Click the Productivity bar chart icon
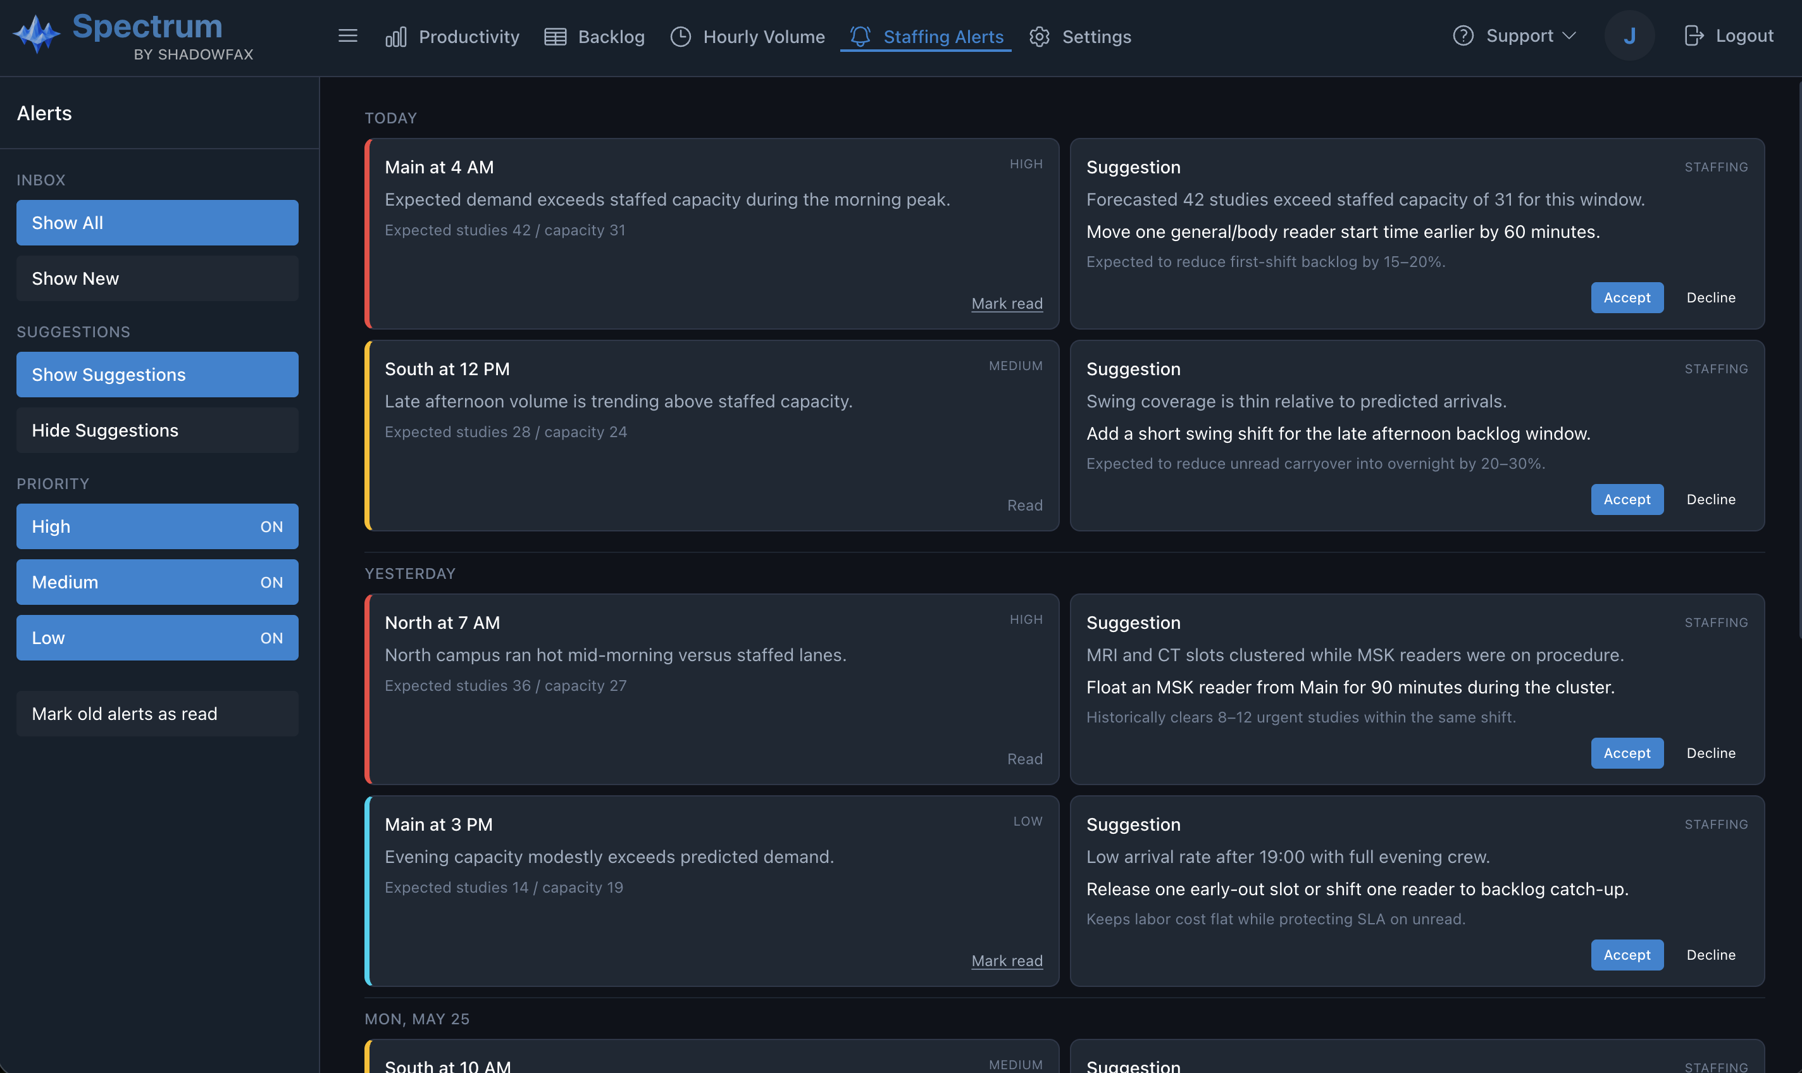The height and width of the screenshot is (1073, 1802). point(395,37)
